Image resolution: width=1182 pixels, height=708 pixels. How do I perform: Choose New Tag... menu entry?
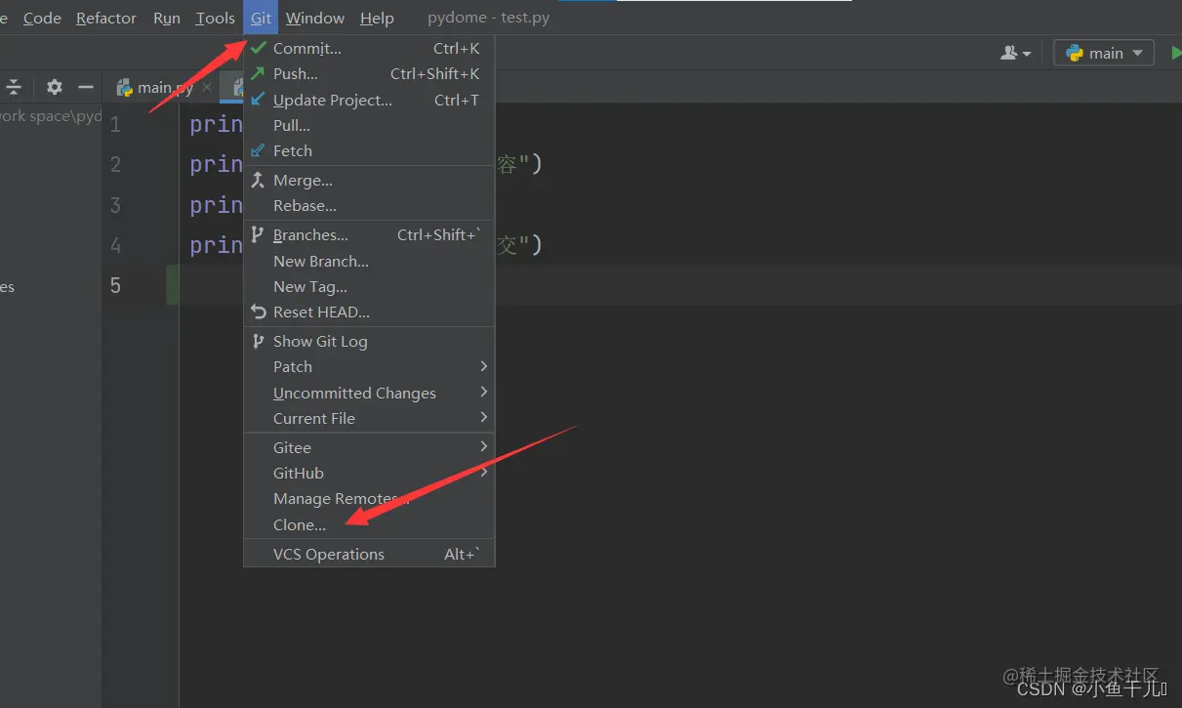click(x=369, y=286)
